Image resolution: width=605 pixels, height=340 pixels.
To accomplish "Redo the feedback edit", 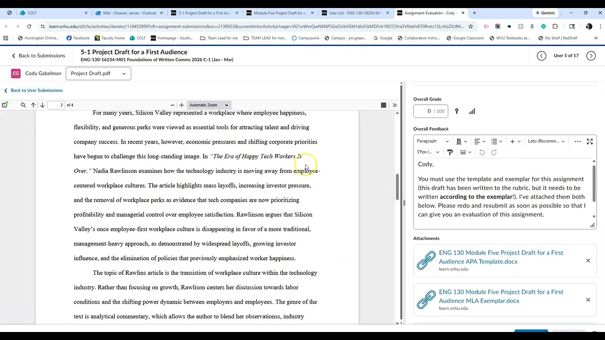I will click(x=494, y=152).
